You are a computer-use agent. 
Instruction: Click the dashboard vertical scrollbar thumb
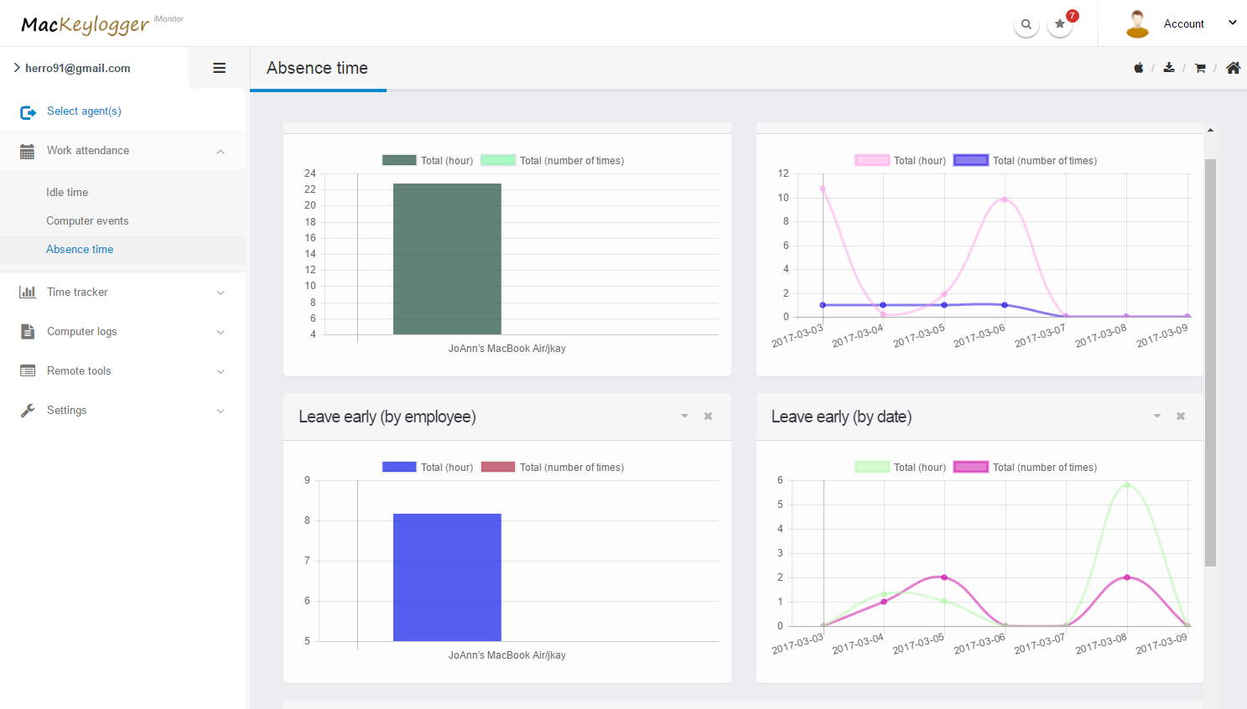pyautogui.click(x=1210, y=360)
